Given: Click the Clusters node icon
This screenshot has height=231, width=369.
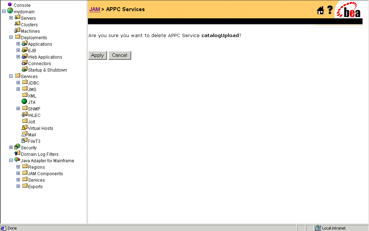Looking at the screenshot, I should [x=17, y=23].
